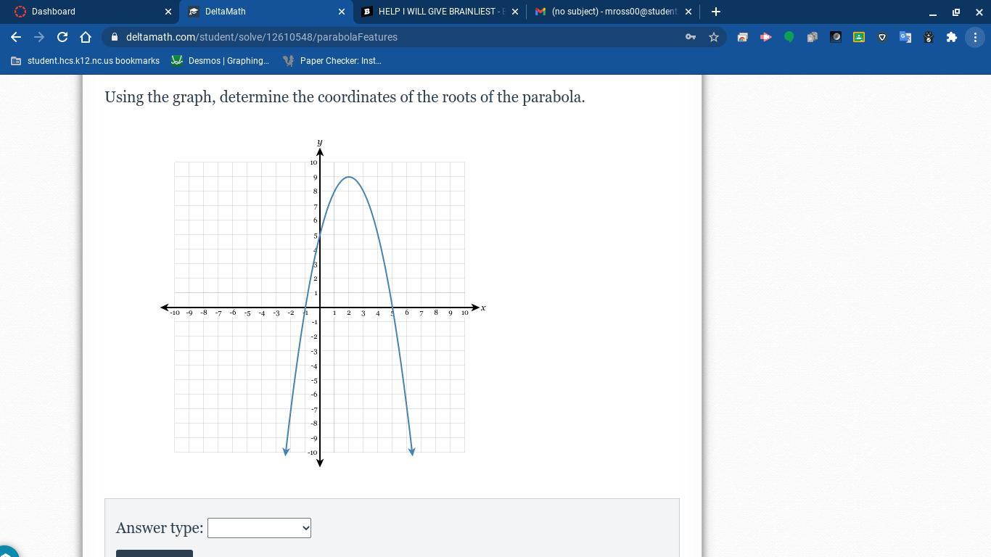Click the teal floating icon at bottom-left
This screenshot has width=991, height=557.
7,551
